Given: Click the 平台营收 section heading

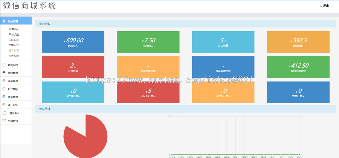Looking at the screenshot, I should 45,24.
